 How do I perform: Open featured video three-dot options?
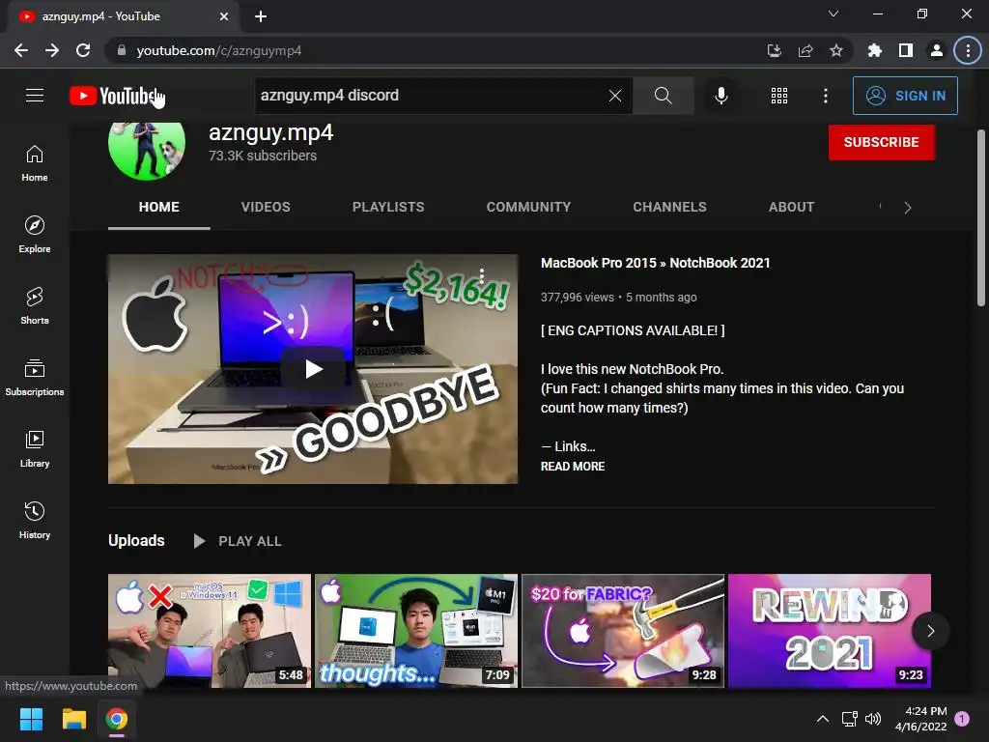(x=482, y=275)
